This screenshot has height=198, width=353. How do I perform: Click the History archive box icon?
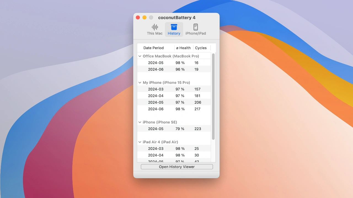point(174,27)
